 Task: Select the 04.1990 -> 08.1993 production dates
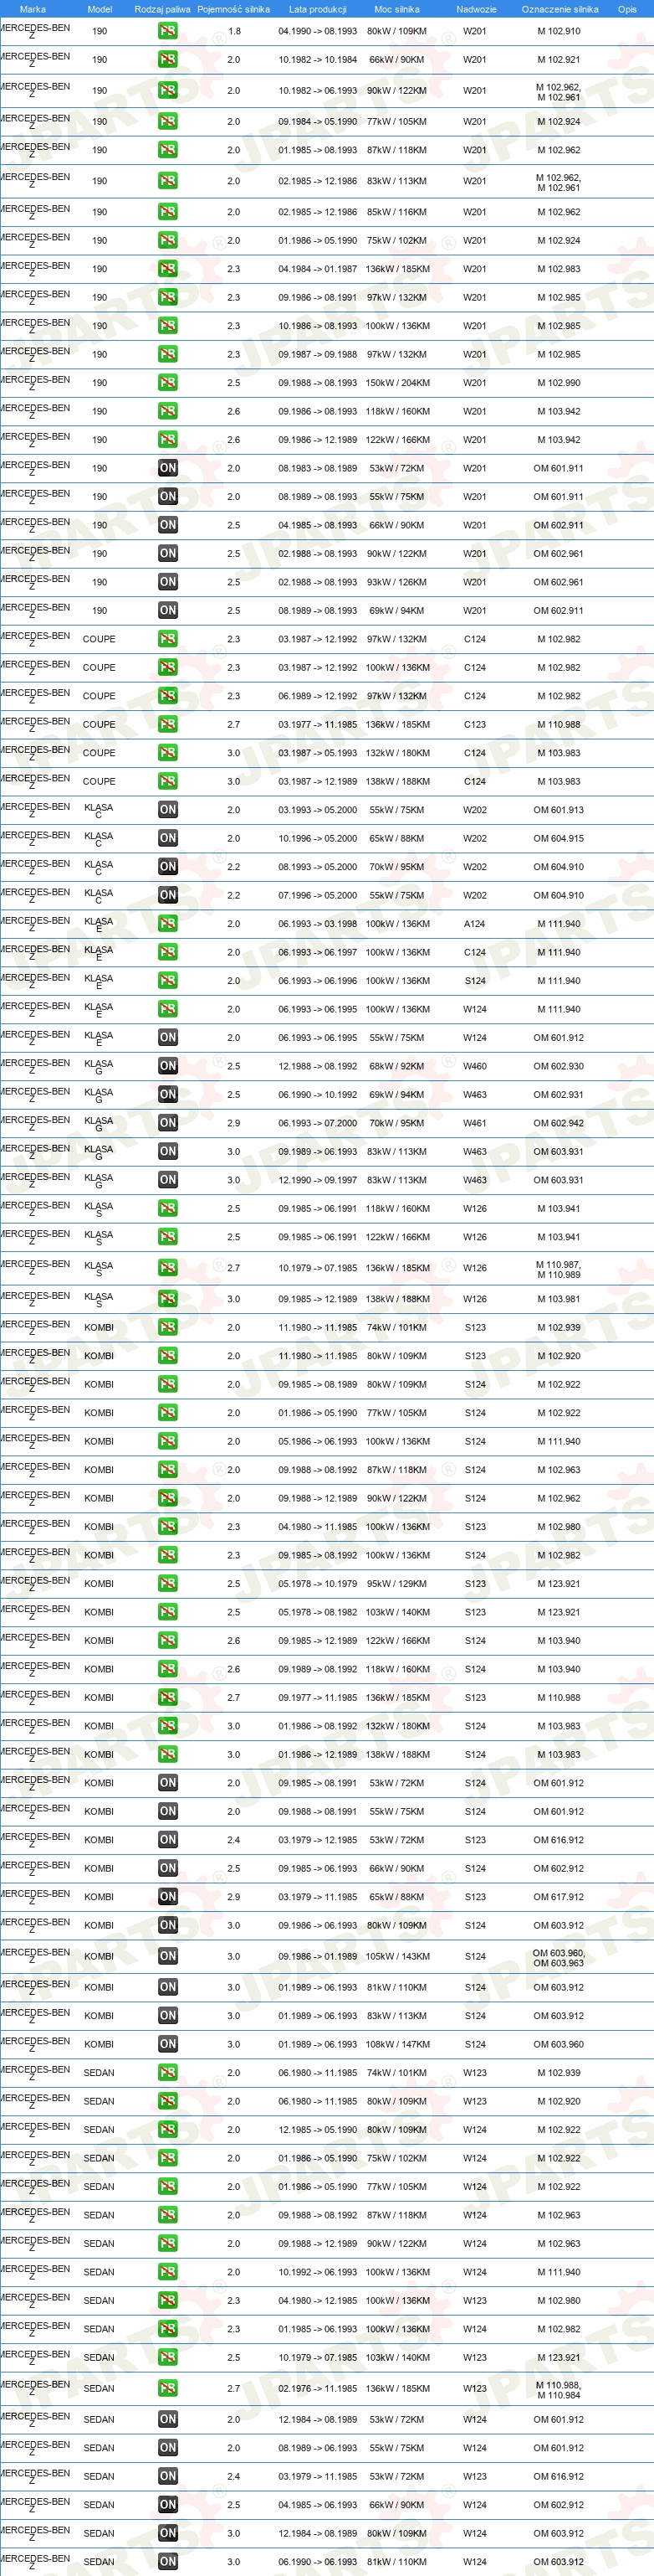(x=318, y=31)
